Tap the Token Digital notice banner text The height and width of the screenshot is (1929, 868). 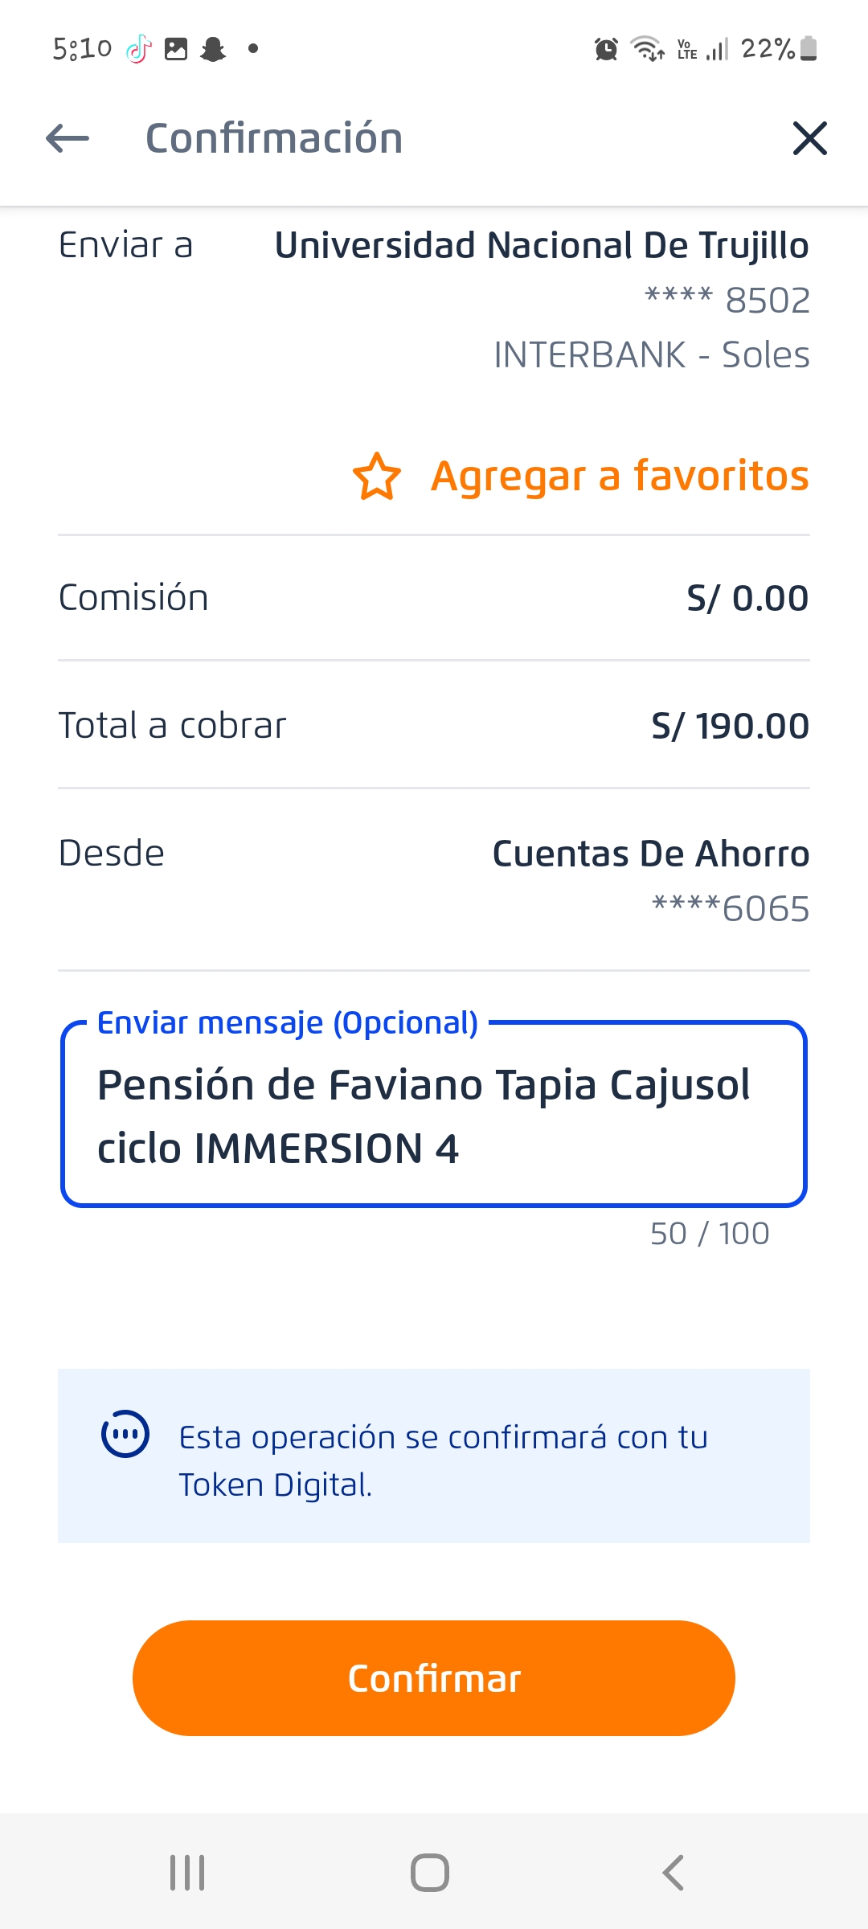point(443,1460)
